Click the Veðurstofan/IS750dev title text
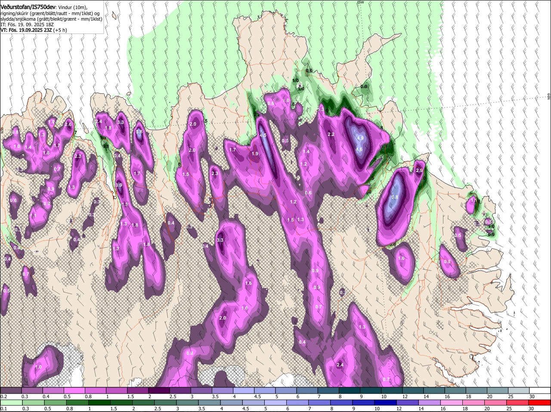Viewport: 551px width, 412px height. tap(28, 7)
